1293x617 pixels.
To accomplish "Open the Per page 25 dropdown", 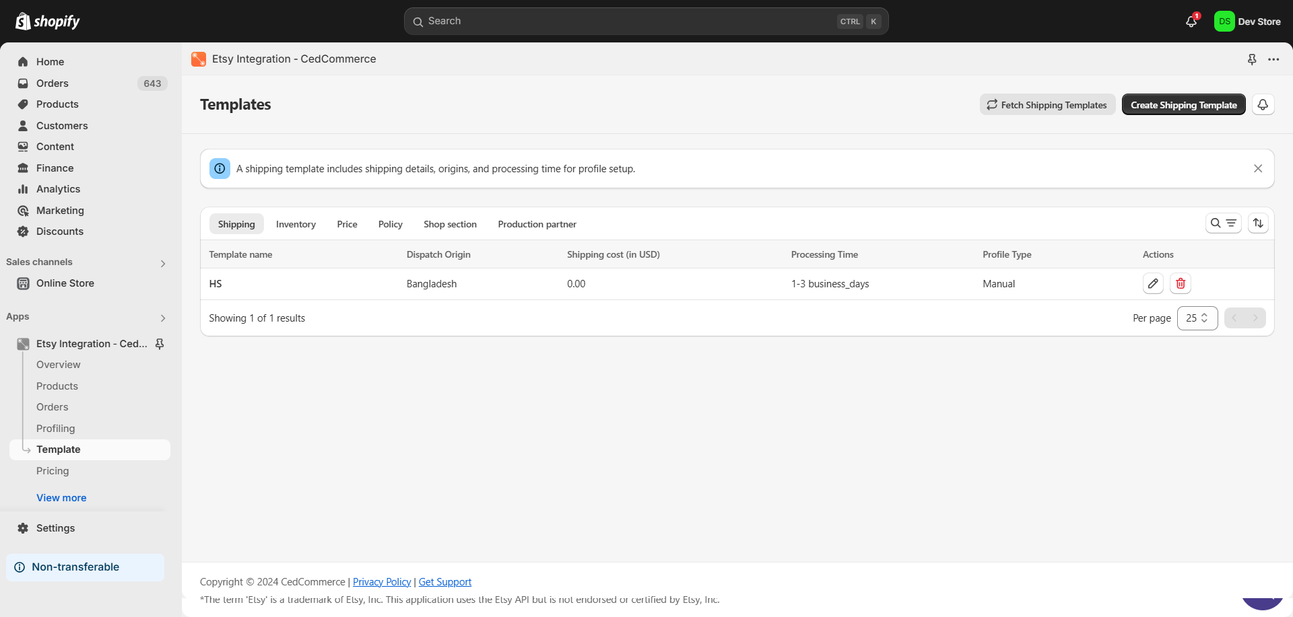I will pos(1197,318).
